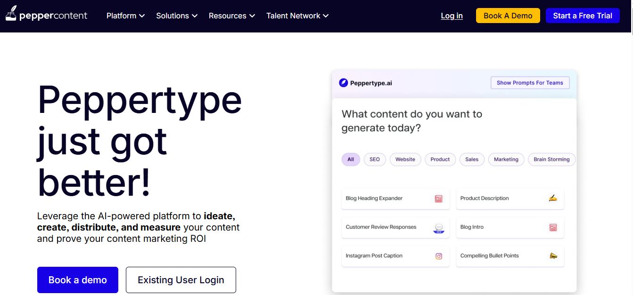The height and width of the screenshot is (295, 633).
Task: Toggle the SEO category filter
Action: (375, 159)
